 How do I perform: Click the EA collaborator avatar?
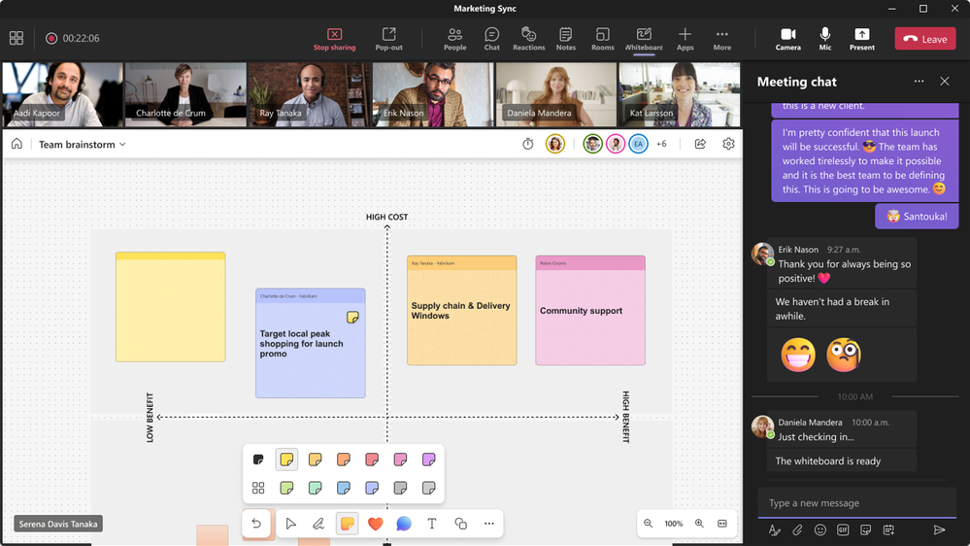[x=639, y=144]
